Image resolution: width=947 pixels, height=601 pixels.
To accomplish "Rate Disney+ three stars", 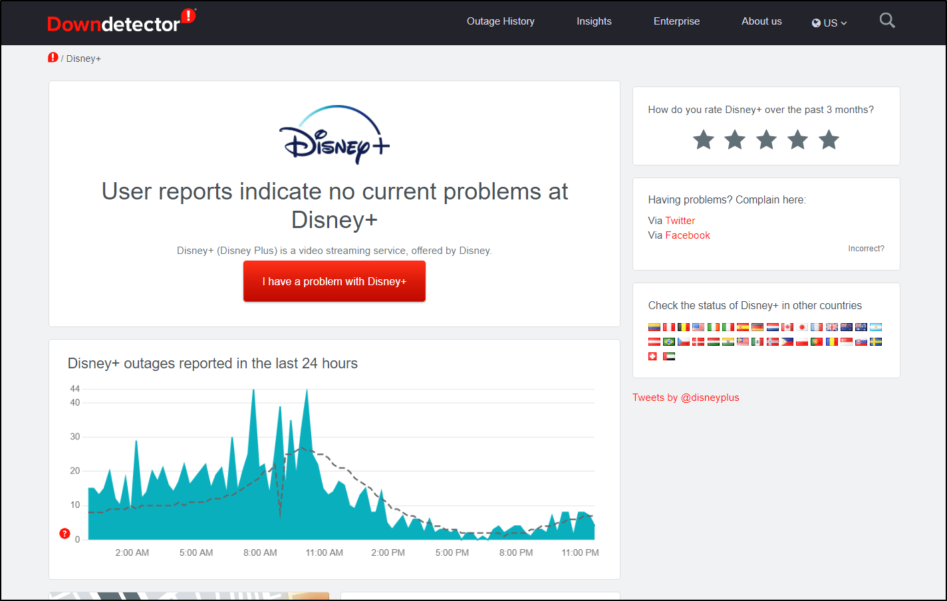I will click(x=766, y=140).
